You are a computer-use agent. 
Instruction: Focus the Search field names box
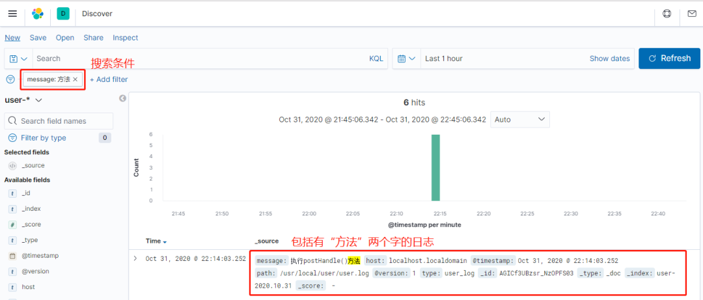pyautogui.click(x=59, y=121)
